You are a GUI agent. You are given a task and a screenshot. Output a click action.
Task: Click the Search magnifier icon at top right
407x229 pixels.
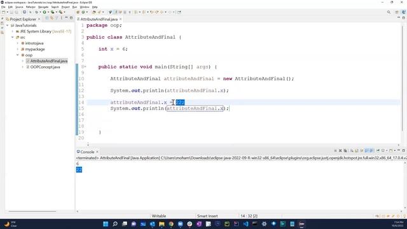[389, 12]
